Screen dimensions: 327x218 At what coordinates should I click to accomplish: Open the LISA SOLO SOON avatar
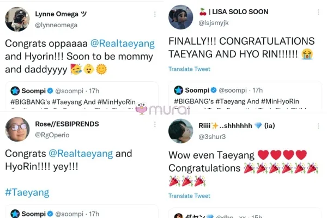(x=180, y=17)
